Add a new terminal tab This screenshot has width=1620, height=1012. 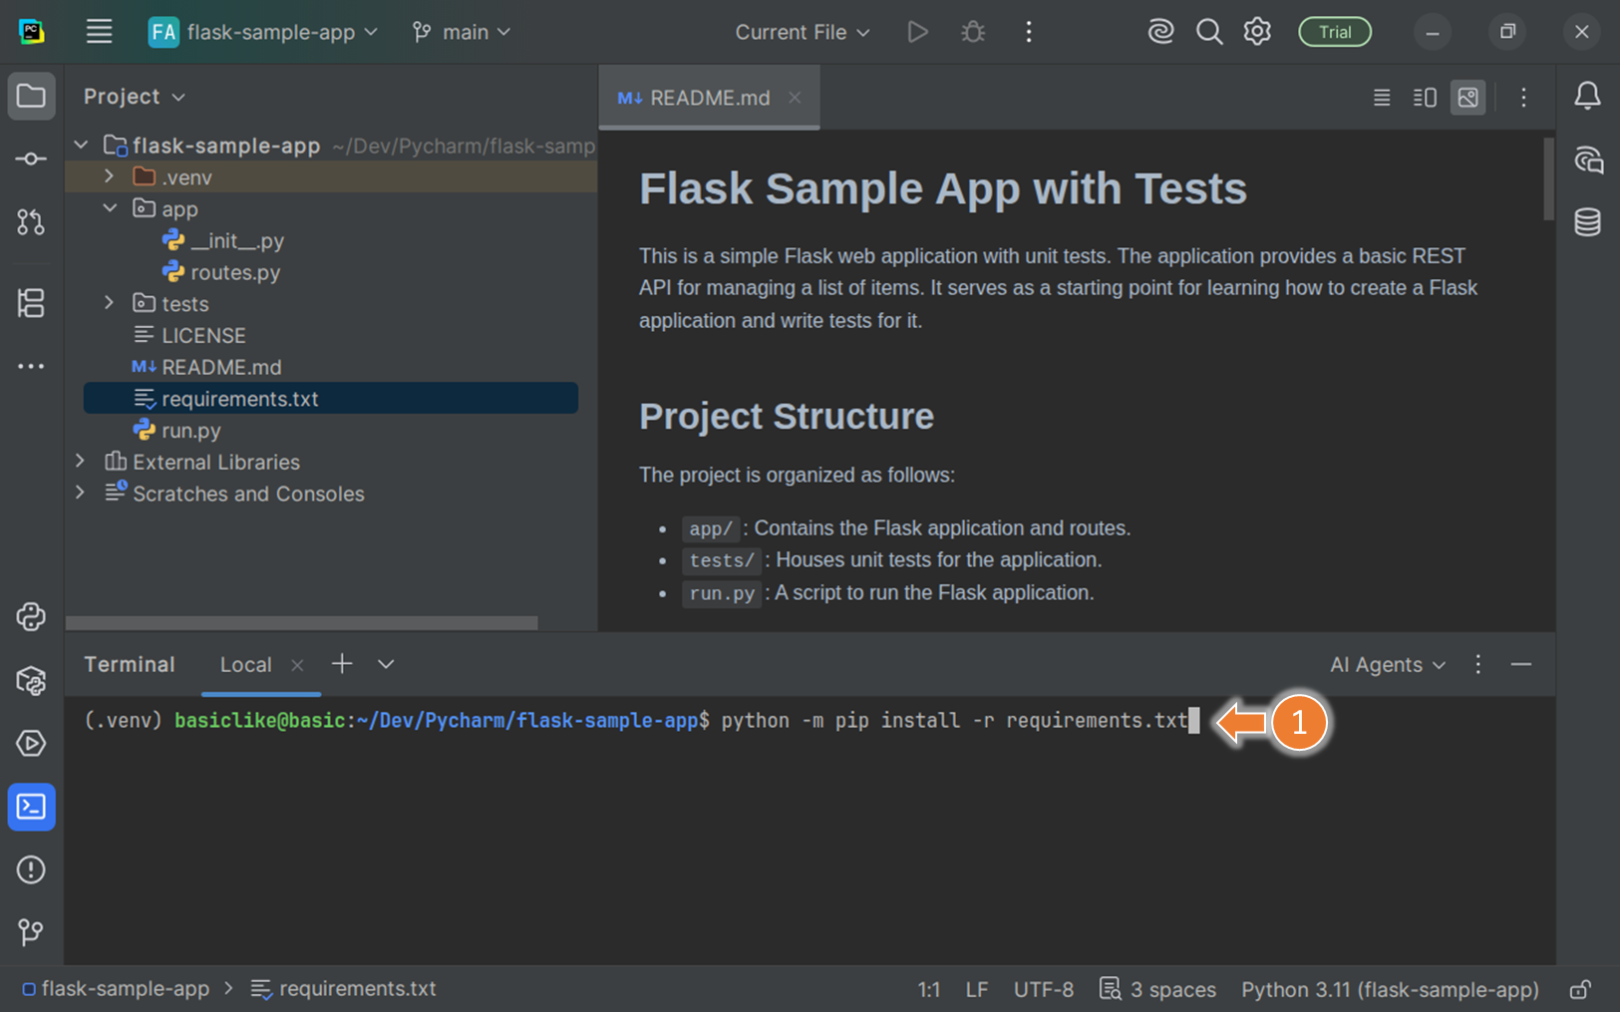[x=342, y=664]
